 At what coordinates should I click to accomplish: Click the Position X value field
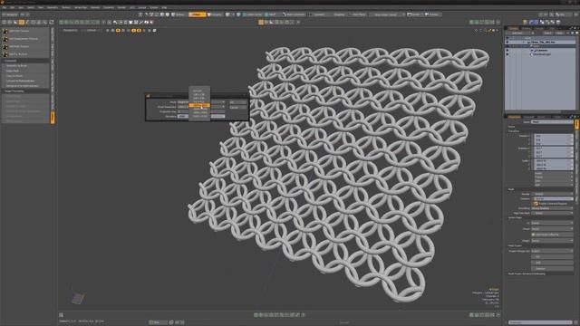click(x=554, y=136)
